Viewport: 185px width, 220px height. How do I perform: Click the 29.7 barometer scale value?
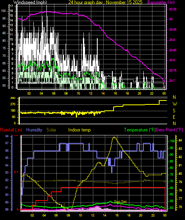tap(172, 81)
